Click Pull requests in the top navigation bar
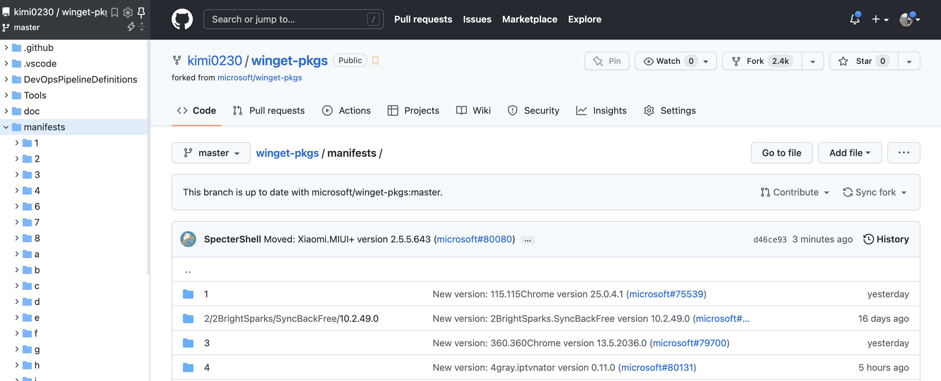Viewport: 941px width, 381px height. pyautogui.click(x=423, y=19)
